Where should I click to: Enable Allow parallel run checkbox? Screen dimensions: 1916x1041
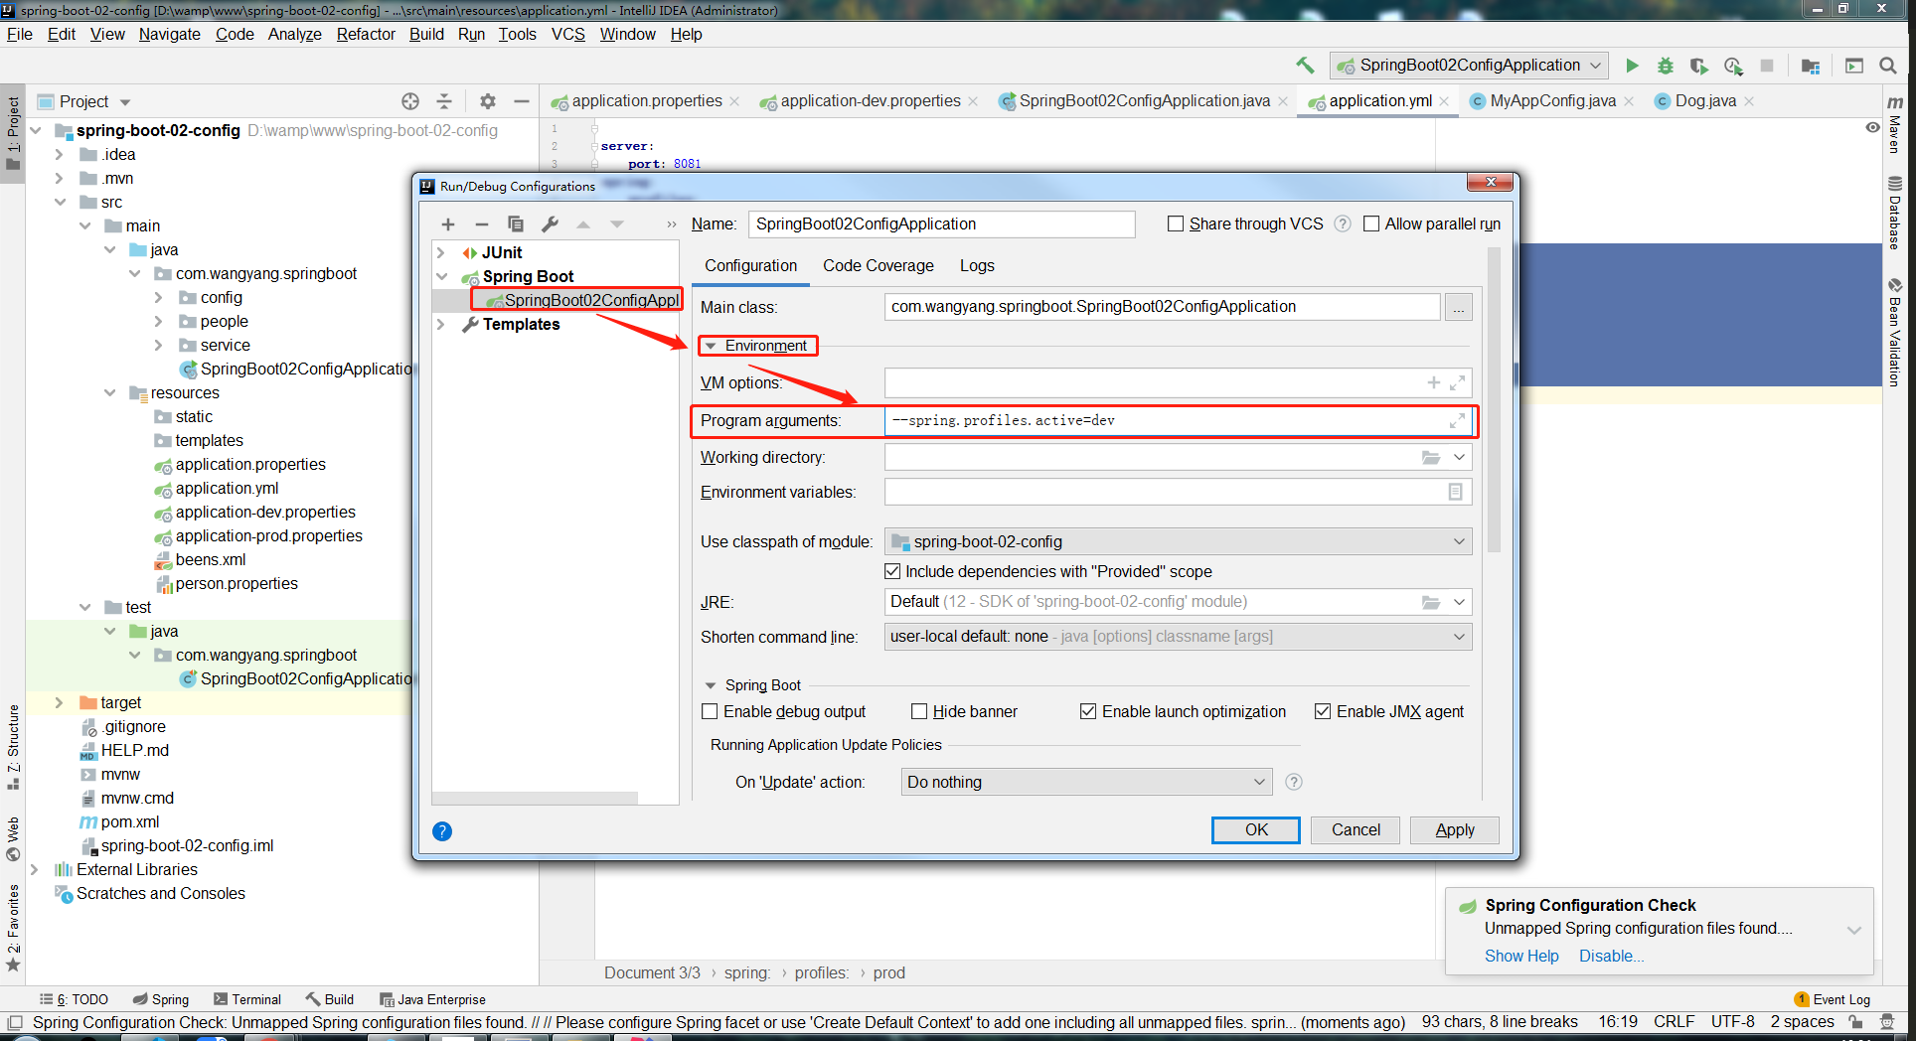(x=1371, y=224)
